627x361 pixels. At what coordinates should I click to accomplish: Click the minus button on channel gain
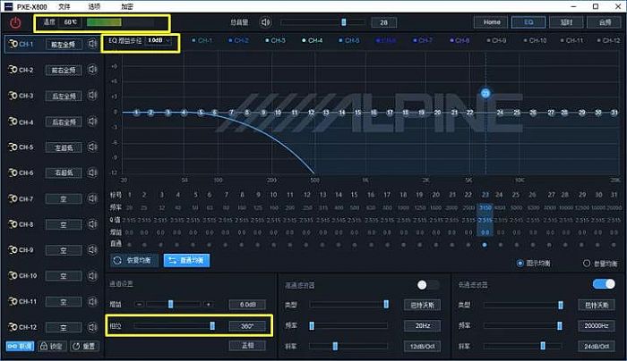coord(139,305)
